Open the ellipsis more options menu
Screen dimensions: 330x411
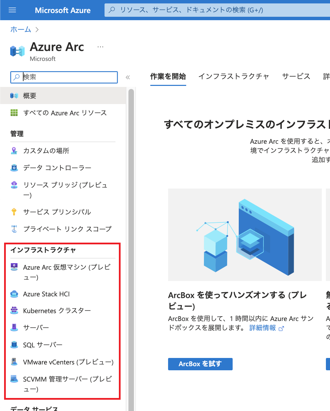click(x=100, y=47)
